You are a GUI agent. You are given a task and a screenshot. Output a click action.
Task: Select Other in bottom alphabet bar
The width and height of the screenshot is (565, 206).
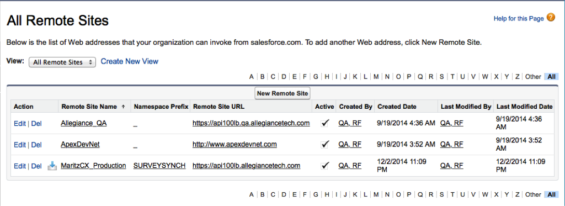tap(533, 194)
